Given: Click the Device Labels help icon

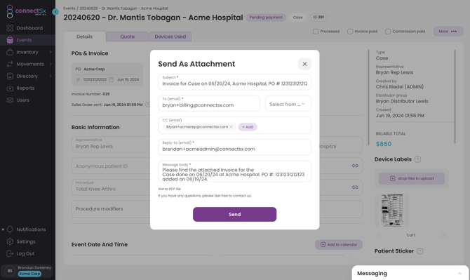Looking at the screenshot, I should pyautogui.click(x=417, y=159).
